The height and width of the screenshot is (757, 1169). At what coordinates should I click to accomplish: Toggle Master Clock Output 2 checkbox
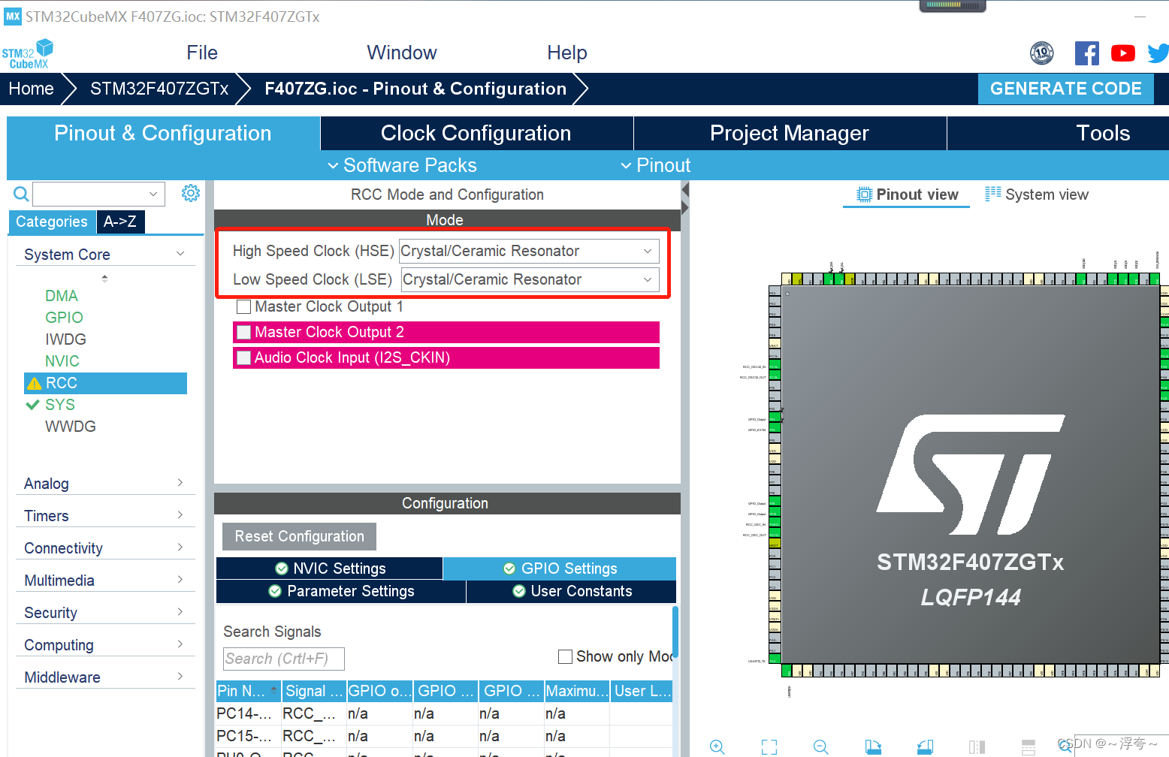[x=243, y=332]
